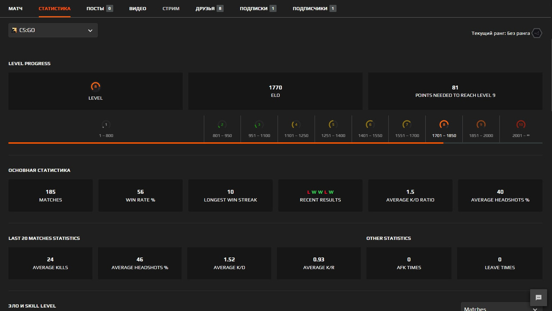Click the friends counter badge showing 8
Viewport: 552px width, 311px height.
click(220, 7)
